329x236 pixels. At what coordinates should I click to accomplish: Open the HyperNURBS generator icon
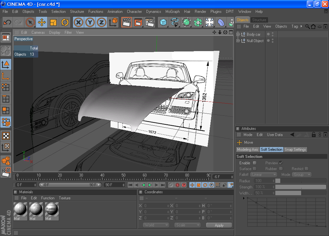coord(186,22)
